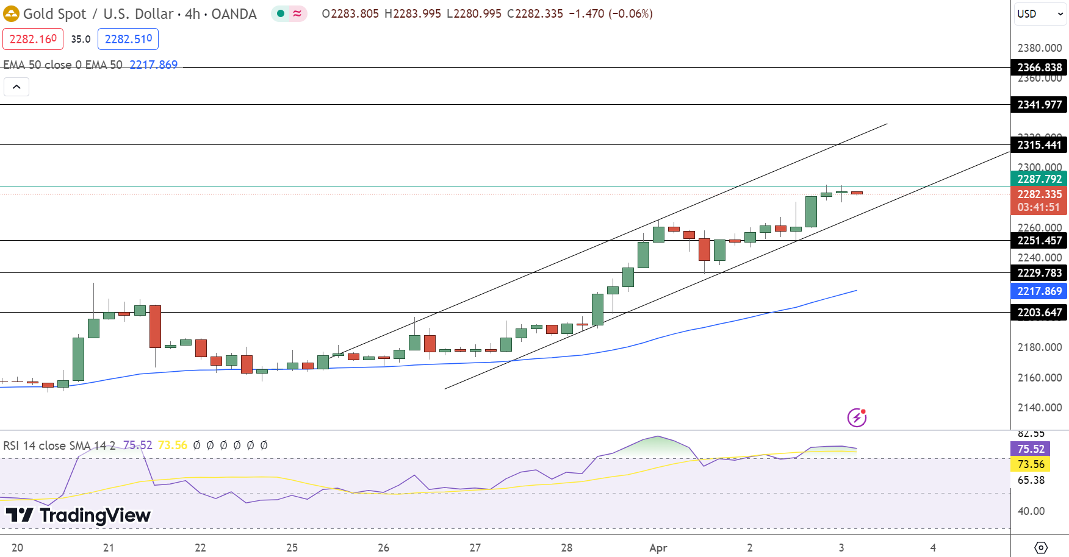Click the blue buy price 2282.510 button
Viewport: 1069px width, 557px height.
tap(128, 39)
